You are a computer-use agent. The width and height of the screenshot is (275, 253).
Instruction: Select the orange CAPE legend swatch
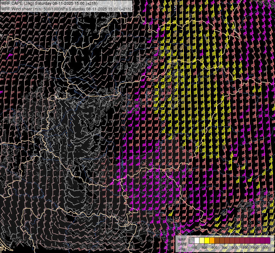212,241
